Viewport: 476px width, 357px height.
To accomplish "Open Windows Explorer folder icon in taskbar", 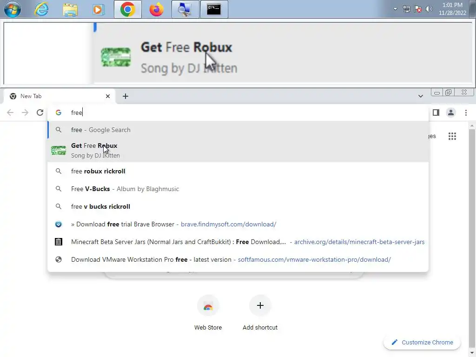I will coord(70,10).
